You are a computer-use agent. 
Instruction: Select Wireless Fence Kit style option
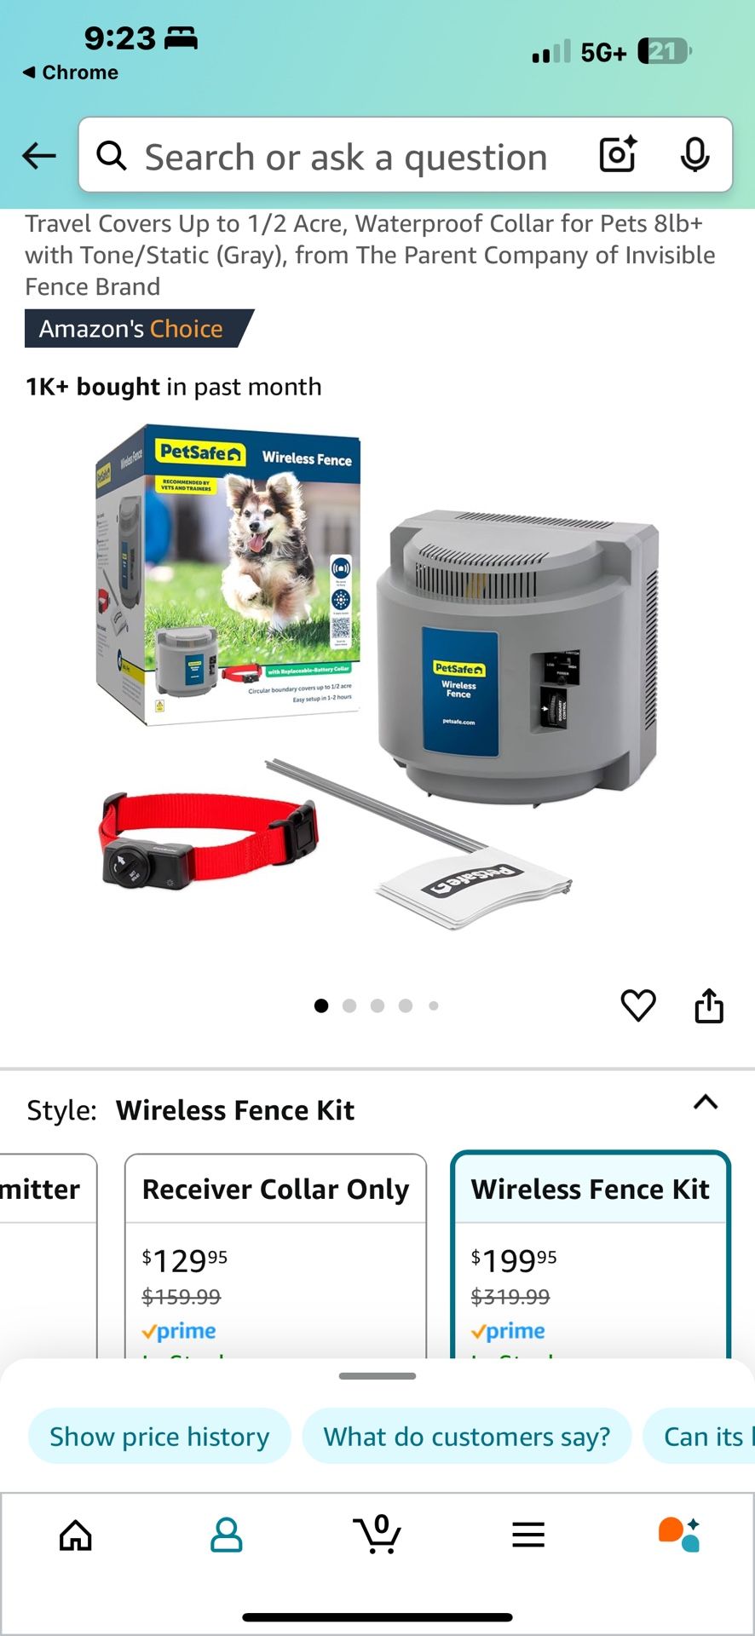(x=591, y=1256)
